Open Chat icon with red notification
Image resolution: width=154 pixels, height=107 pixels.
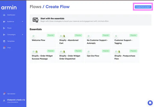tap(4, 48)
